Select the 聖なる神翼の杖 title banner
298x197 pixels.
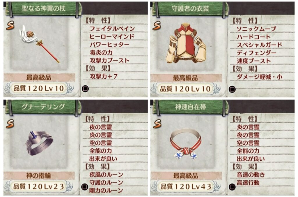(x=44, y=8)
